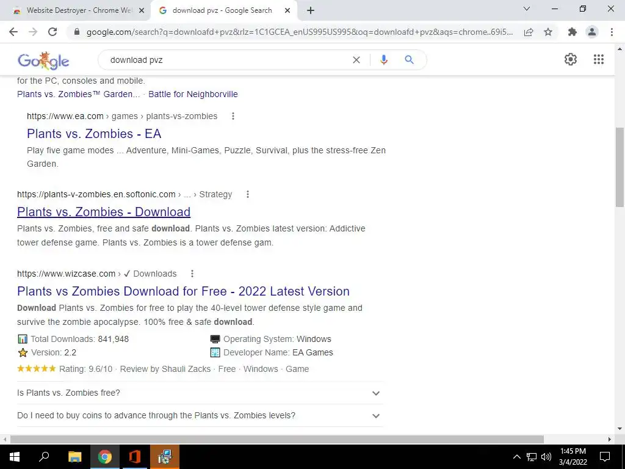Expand 'Is Plants vs. Zombies free?' question
This screenshot has width=625, height=469.
[x=200, y=393]
